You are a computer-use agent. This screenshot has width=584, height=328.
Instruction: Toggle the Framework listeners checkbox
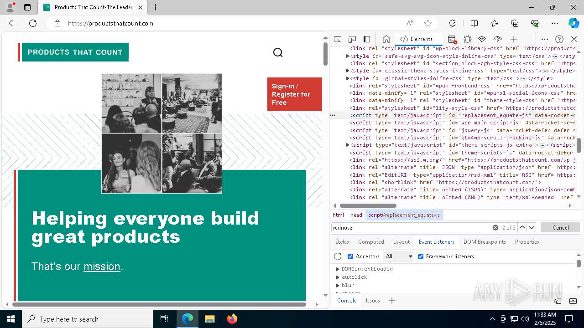[x=421, y=256]
